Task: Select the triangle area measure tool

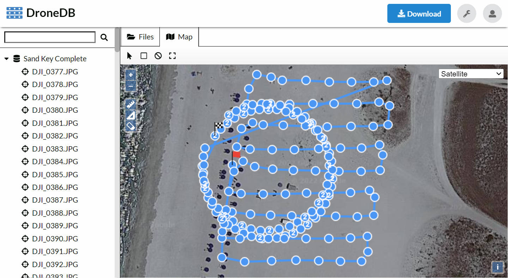Action: coord(131,115)
